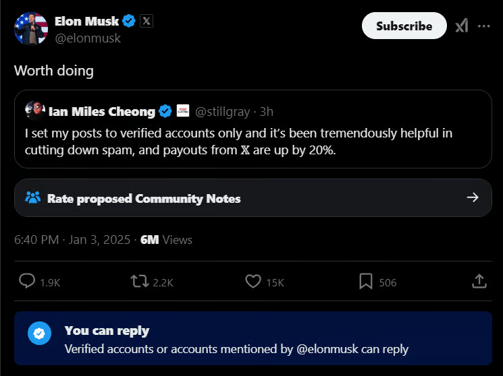View the 6M Views analytics
This screenshot has width=503, height=376.
(x=166, y=240)
